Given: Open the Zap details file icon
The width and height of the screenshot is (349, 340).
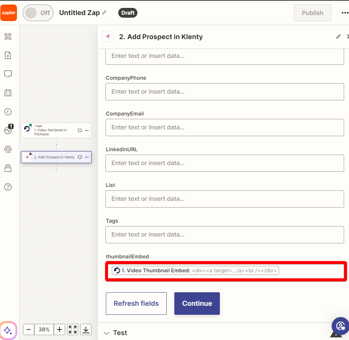Looking at the screenshot, I should coord(8,55).
